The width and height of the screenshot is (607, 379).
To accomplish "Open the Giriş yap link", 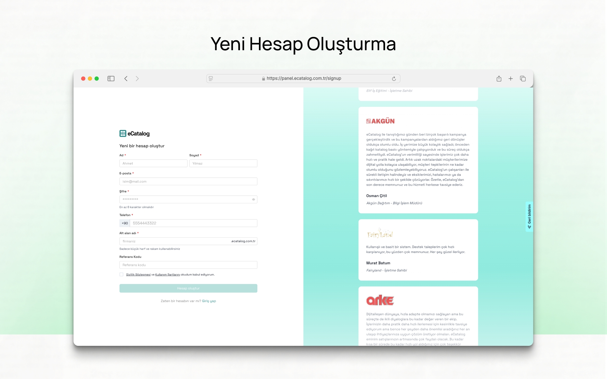I will coord(209,301).
